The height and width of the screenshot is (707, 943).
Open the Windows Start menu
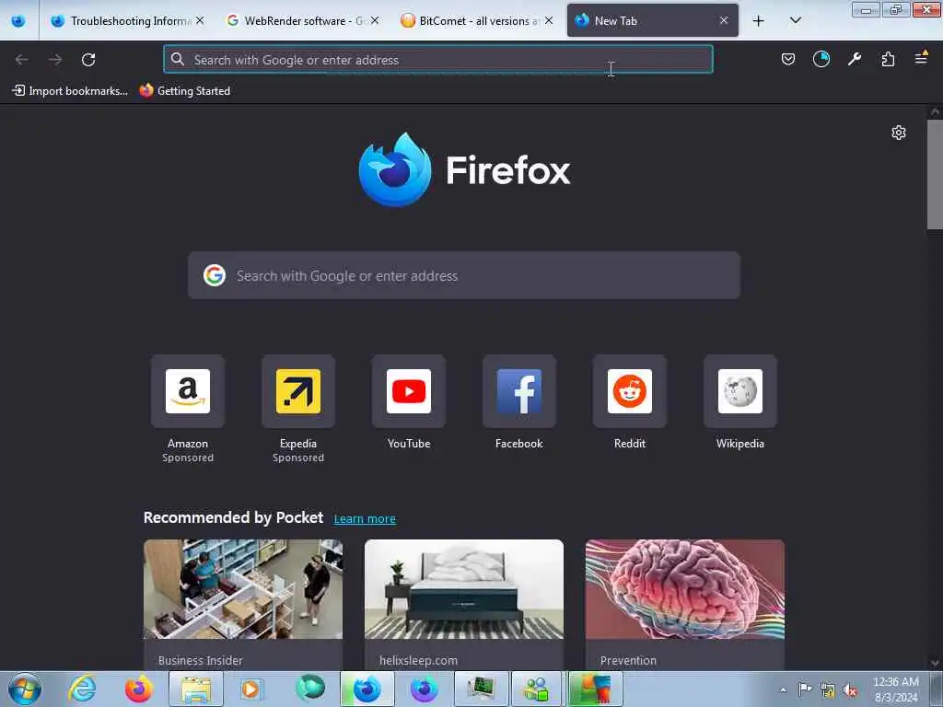pos(25,689)
